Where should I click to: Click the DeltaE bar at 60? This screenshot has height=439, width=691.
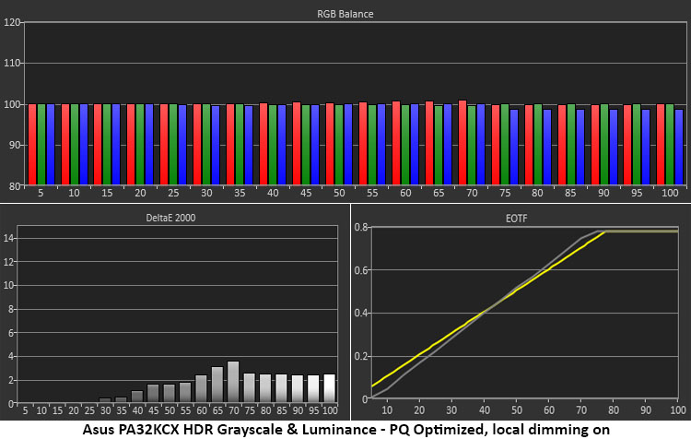pyautogui.click(x=201, y=388)
